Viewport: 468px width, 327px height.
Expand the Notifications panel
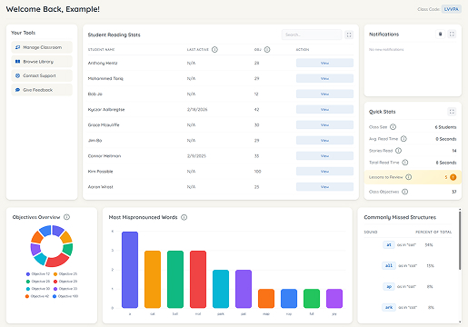click(x=452, y=34)
